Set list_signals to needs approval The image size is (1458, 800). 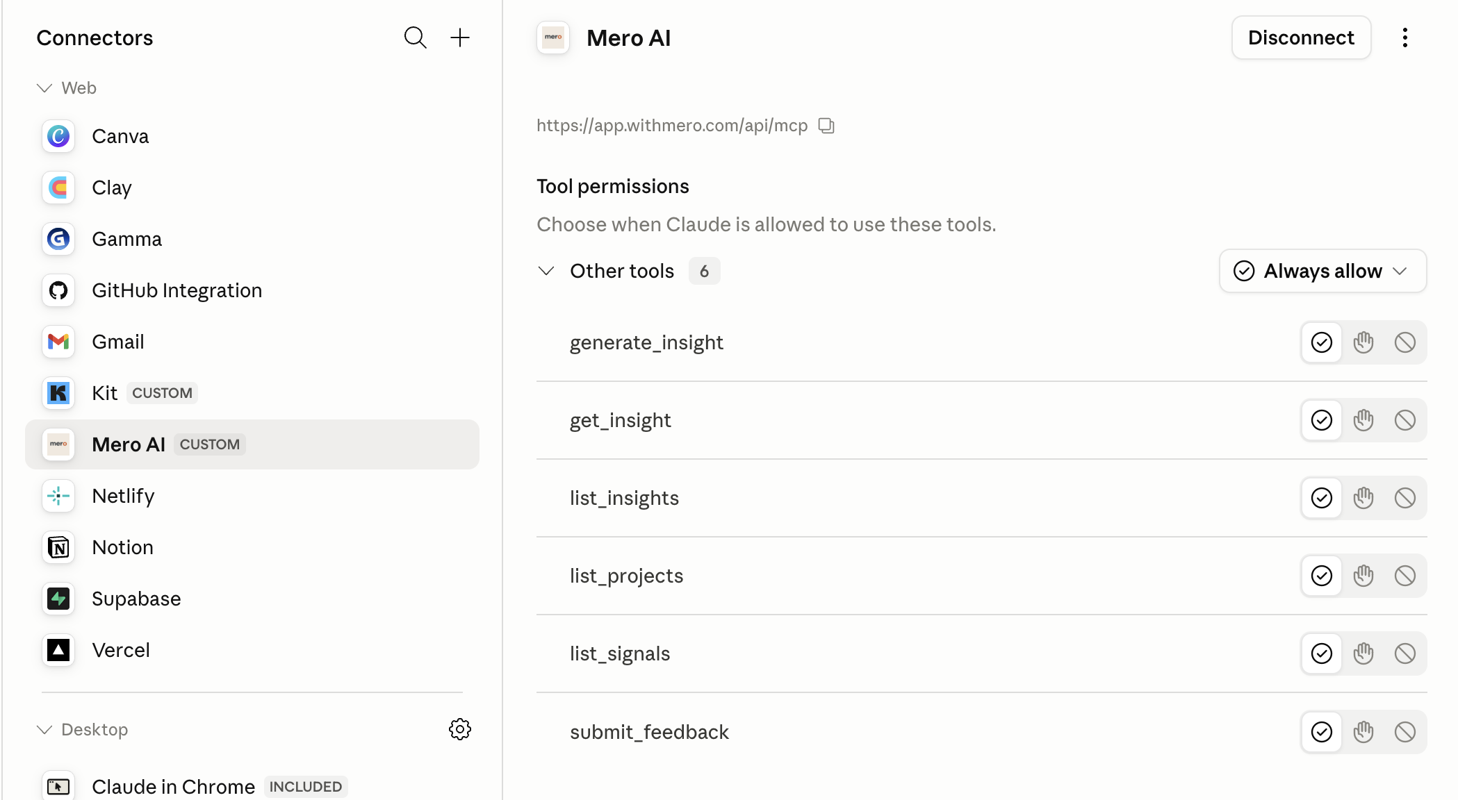point(1363,653)
